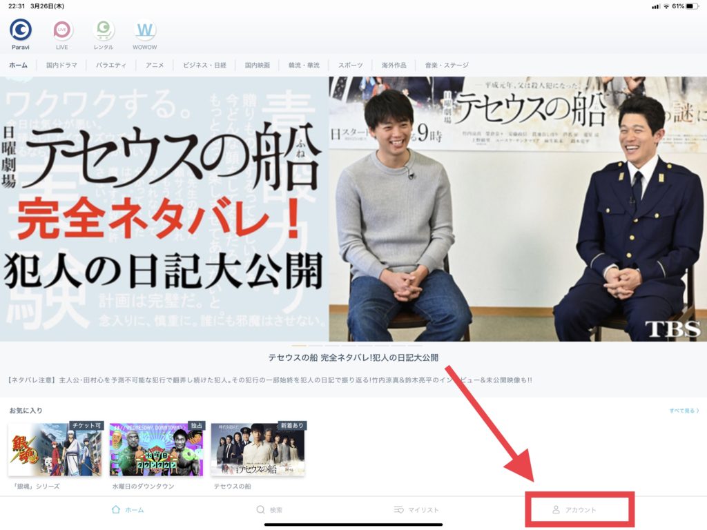
Task: Open アカウント in bottom navigation
Action: coord(574,510)
